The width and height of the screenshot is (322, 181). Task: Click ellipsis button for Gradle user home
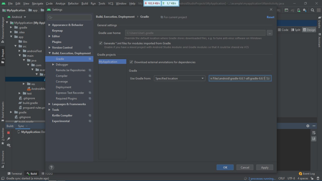[x=269, y=33]
